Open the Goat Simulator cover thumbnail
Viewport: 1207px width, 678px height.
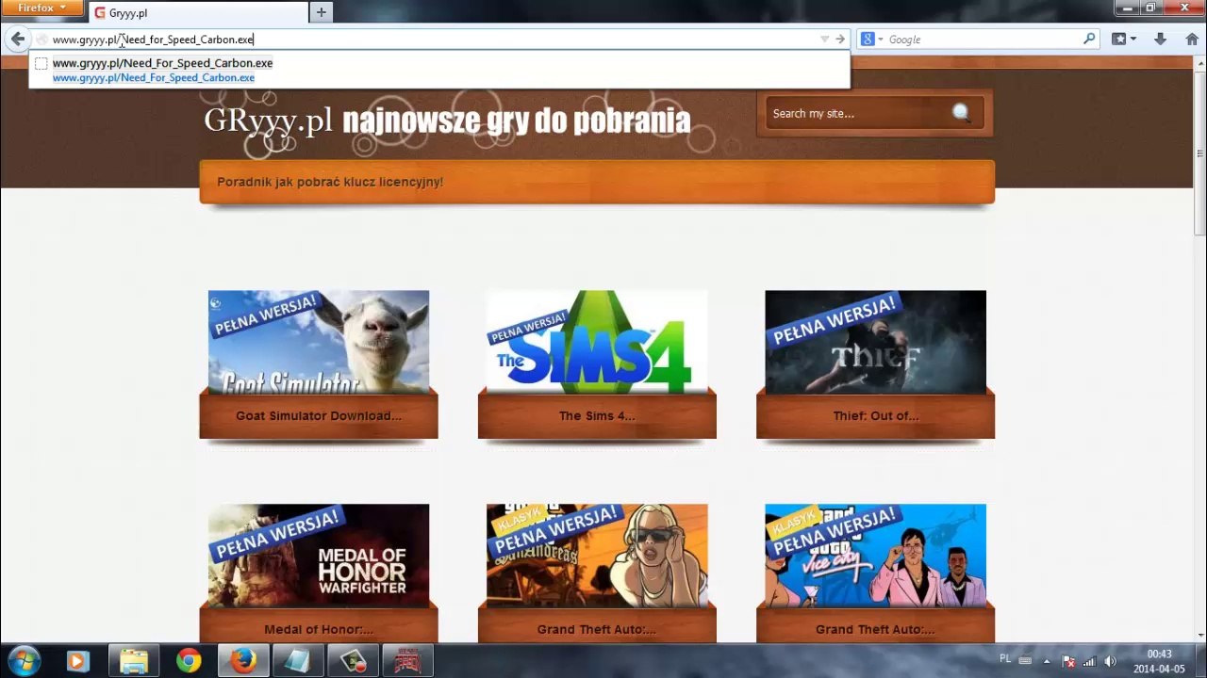tap(319, 342)
